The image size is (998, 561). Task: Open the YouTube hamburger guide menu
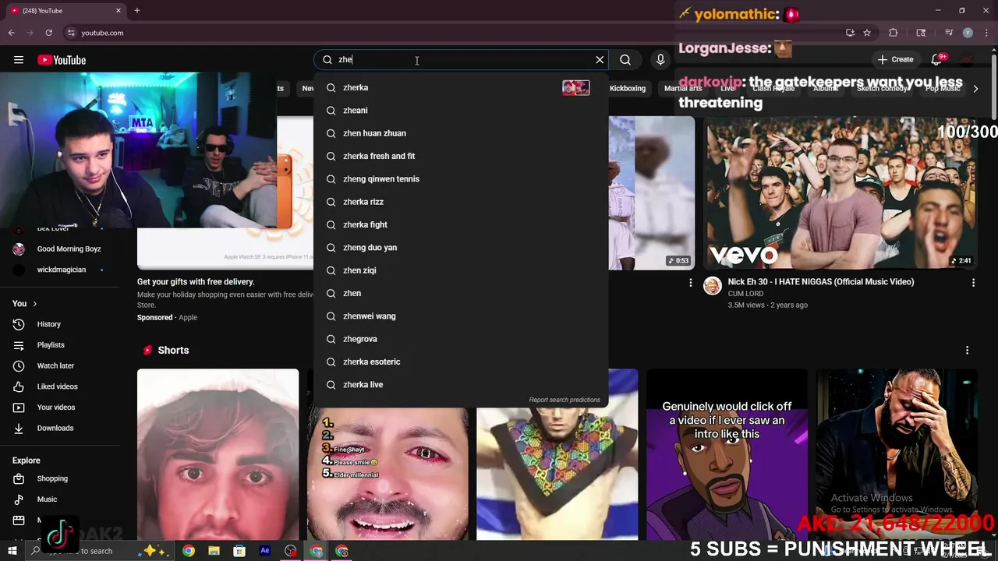pos(19,60)
